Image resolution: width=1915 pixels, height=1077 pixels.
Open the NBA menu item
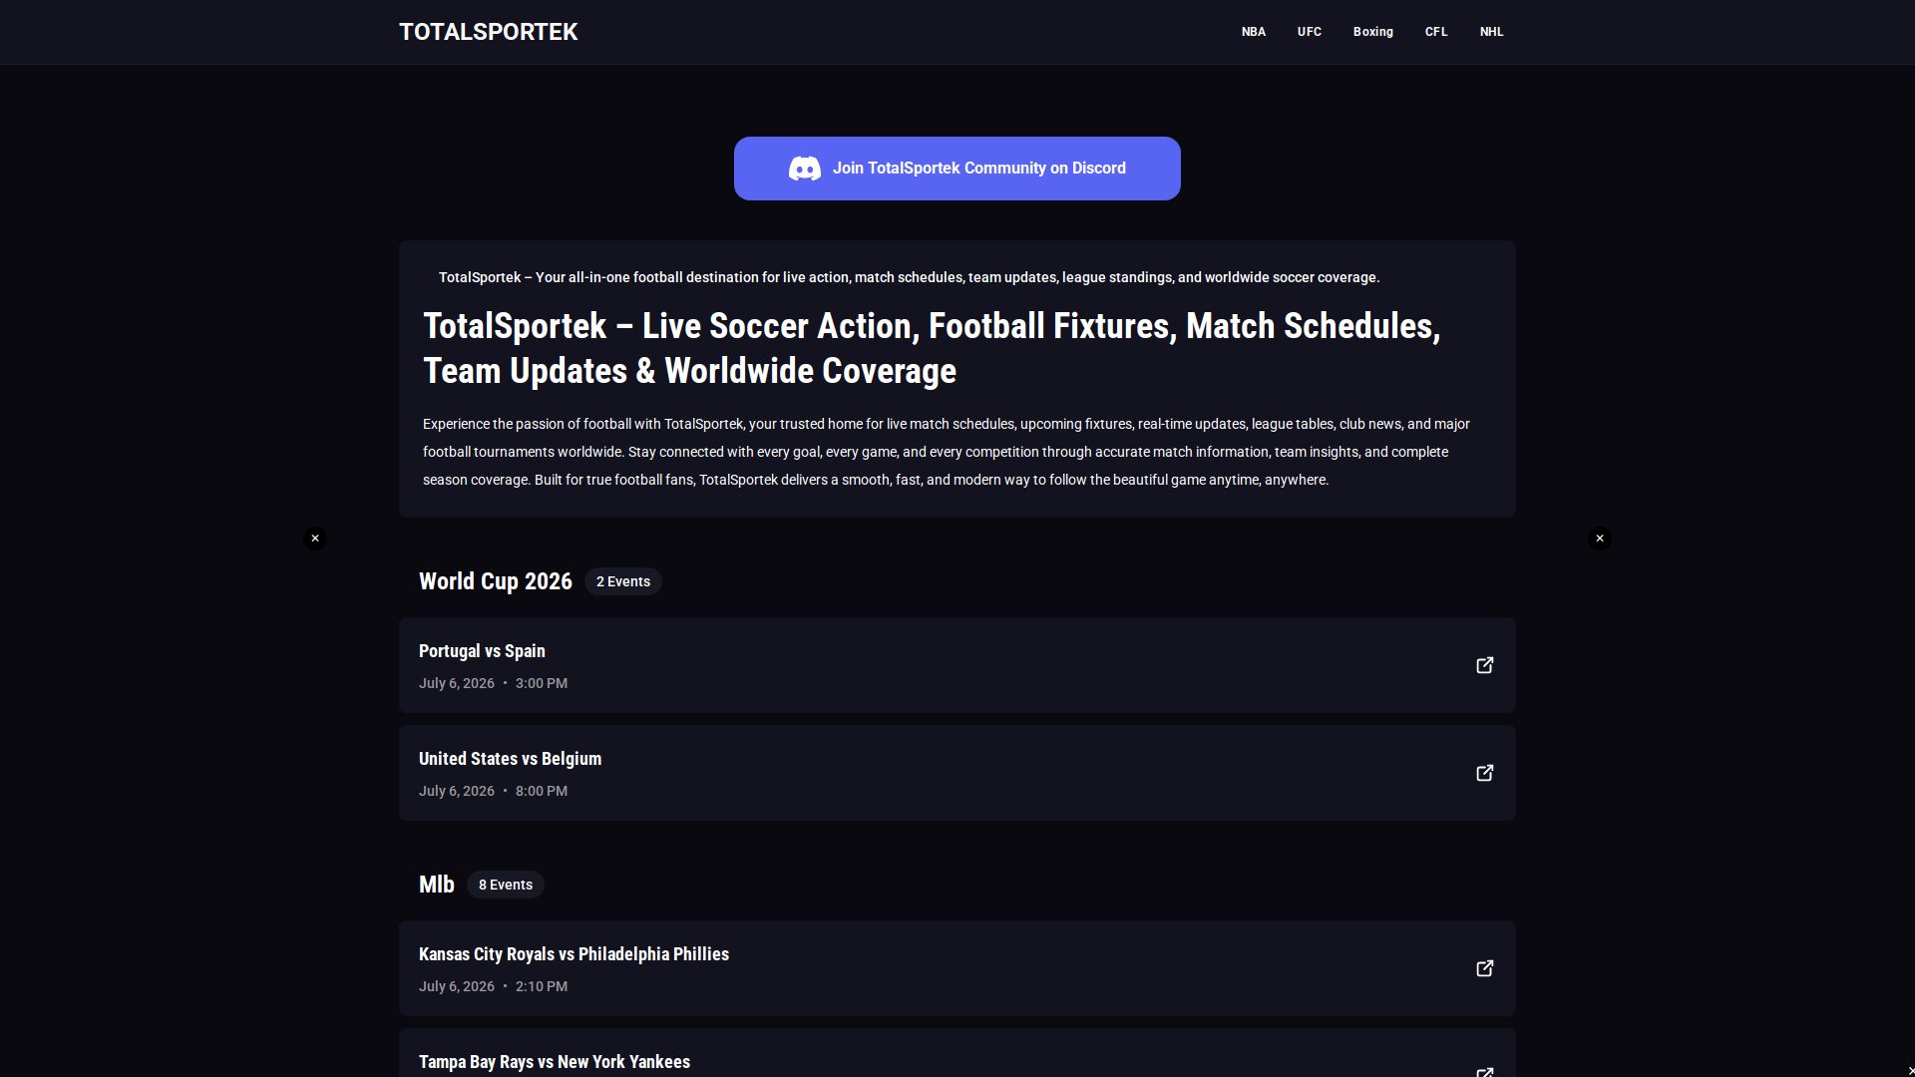pos(1254,32)
